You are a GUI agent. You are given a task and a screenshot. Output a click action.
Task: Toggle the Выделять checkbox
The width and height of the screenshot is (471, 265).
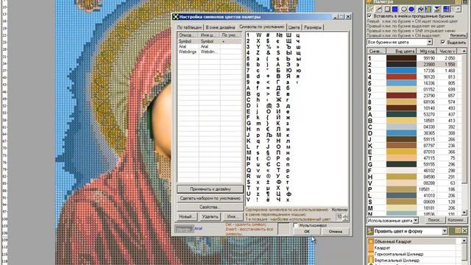click(443, 43)
